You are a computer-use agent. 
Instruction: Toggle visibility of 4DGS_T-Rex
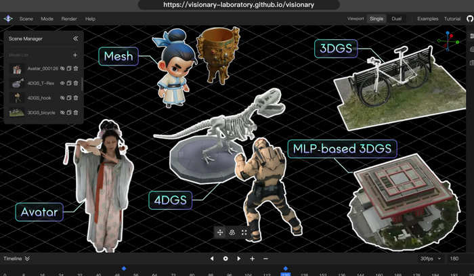tap(62, 83)
